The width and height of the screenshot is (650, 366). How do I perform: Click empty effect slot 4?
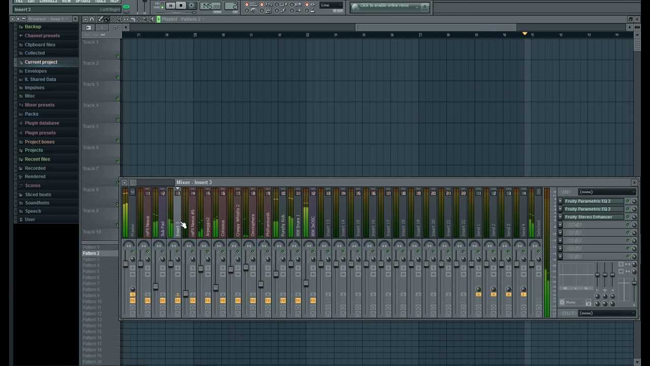point(593,225)
